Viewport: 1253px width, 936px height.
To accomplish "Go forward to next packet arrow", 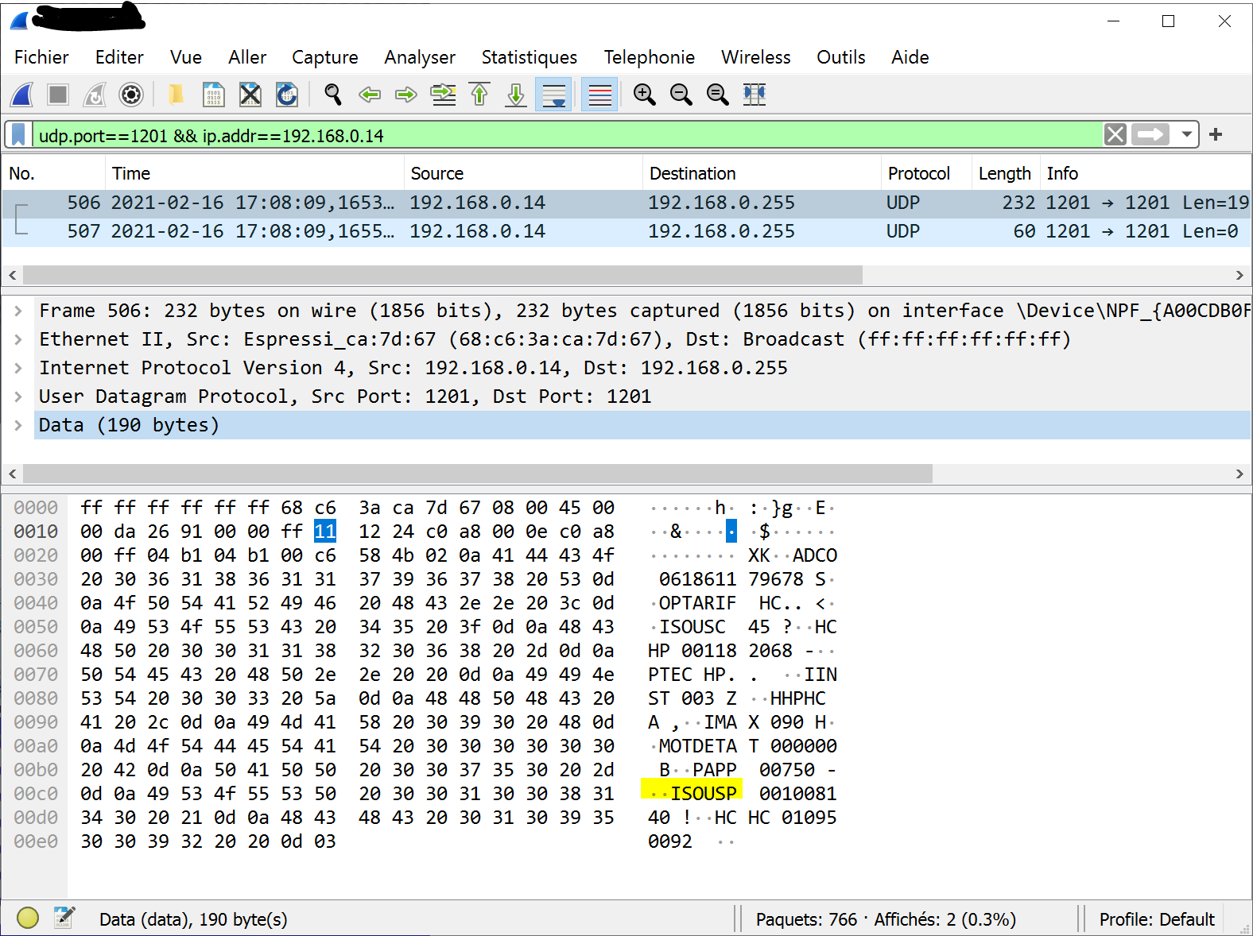I will click(406, 95).
